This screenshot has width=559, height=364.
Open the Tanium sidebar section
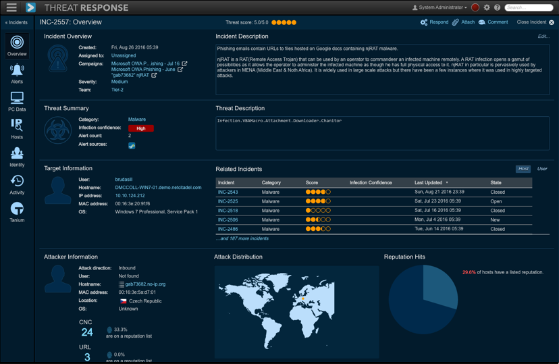(17, 212)
